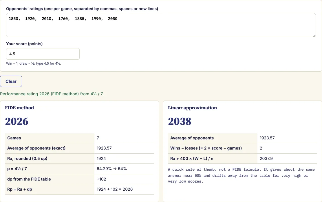Viewport: 322px width, 202px height.
Task: Click the 'Win = 1, draw = ½' hint text
Action: coord(34,63)
